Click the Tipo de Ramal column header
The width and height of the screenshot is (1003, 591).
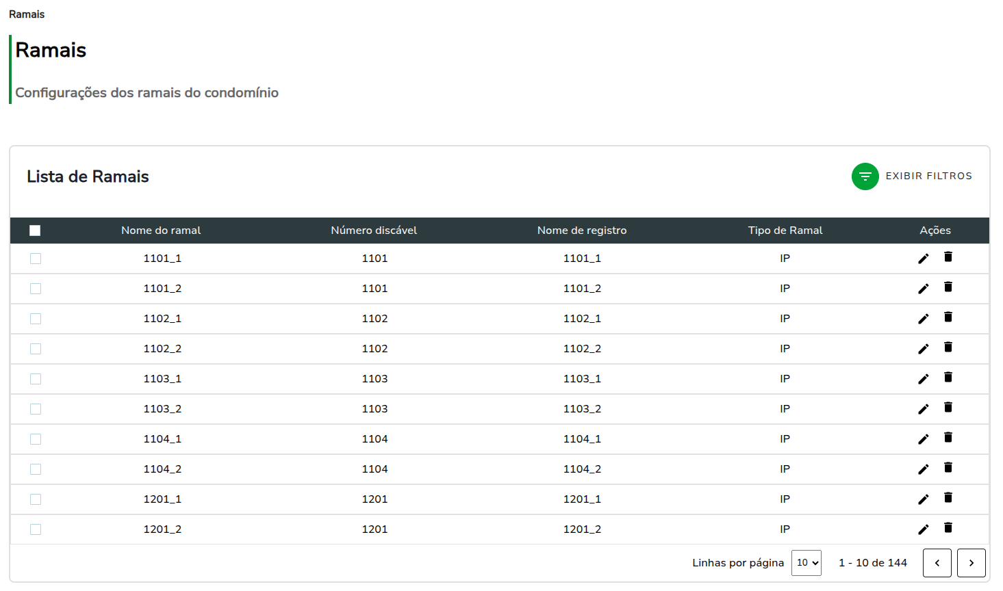tap(785, 231)
